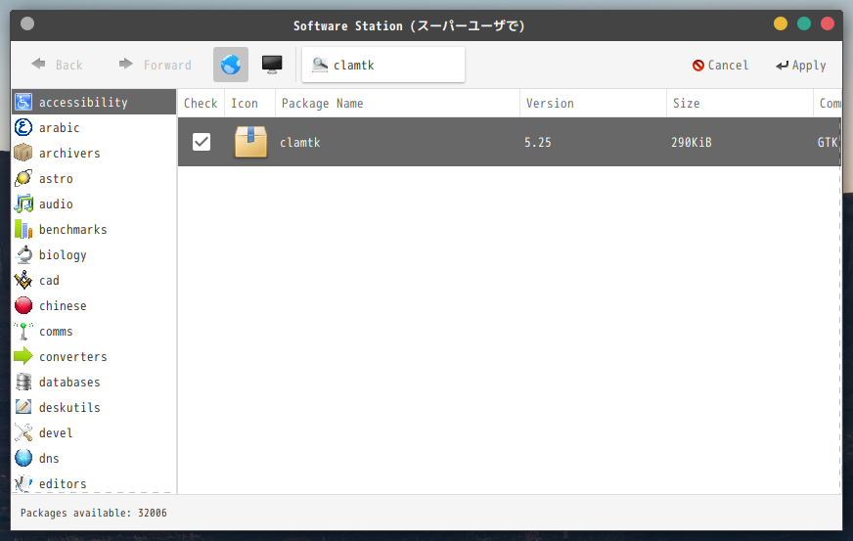The height and width of the screenshot is (541, 853).
Task: Sort by Version column header
Action: [x=594, y=104]
